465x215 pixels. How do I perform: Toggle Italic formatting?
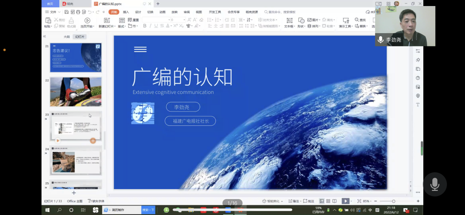[150, 26]
